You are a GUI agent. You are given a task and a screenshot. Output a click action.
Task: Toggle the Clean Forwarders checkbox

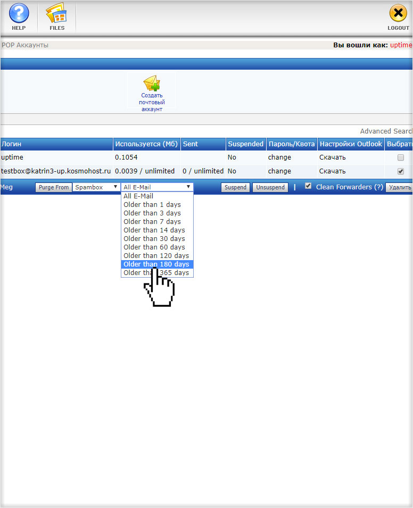(308, 186)
